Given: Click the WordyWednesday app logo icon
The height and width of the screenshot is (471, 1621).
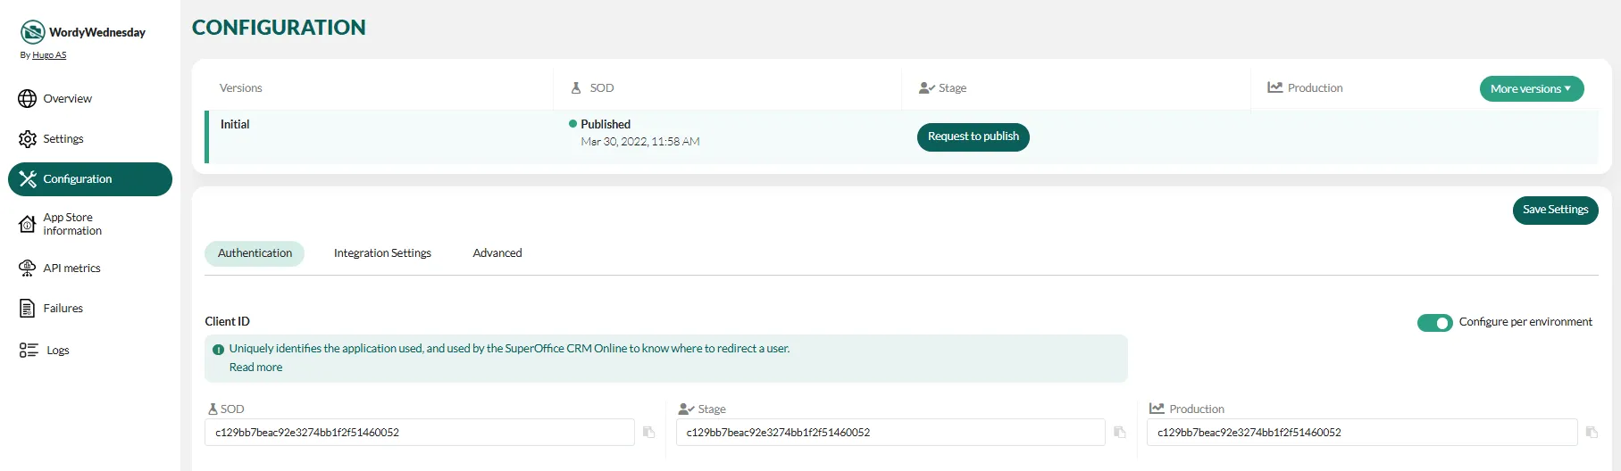Looking at the screenshot, I should coord(33,32).
